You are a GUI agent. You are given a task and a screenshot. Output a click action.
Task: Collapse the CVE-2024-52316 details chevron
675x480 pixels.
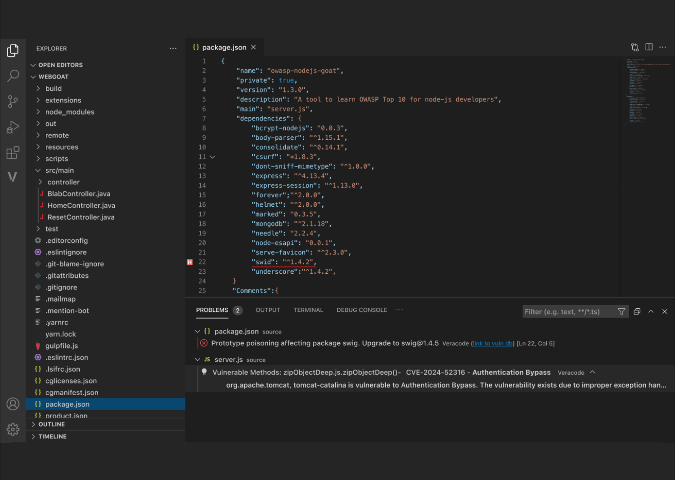pyautogui.click(x=592, y=372)
